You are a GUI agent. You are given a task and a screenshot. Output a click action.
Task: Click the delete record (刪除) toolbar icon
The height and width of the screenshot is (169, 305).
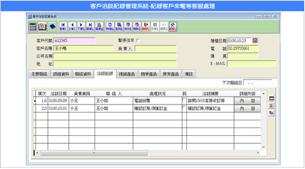137,26
